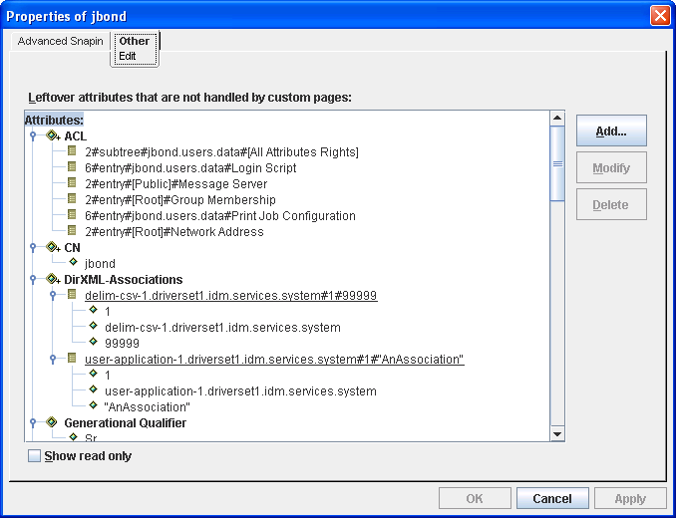Select 2#subtree#jbond.users.data#[All Attributes Rights]
Screen dimensions: 676x518
click(x=221, y=152)
